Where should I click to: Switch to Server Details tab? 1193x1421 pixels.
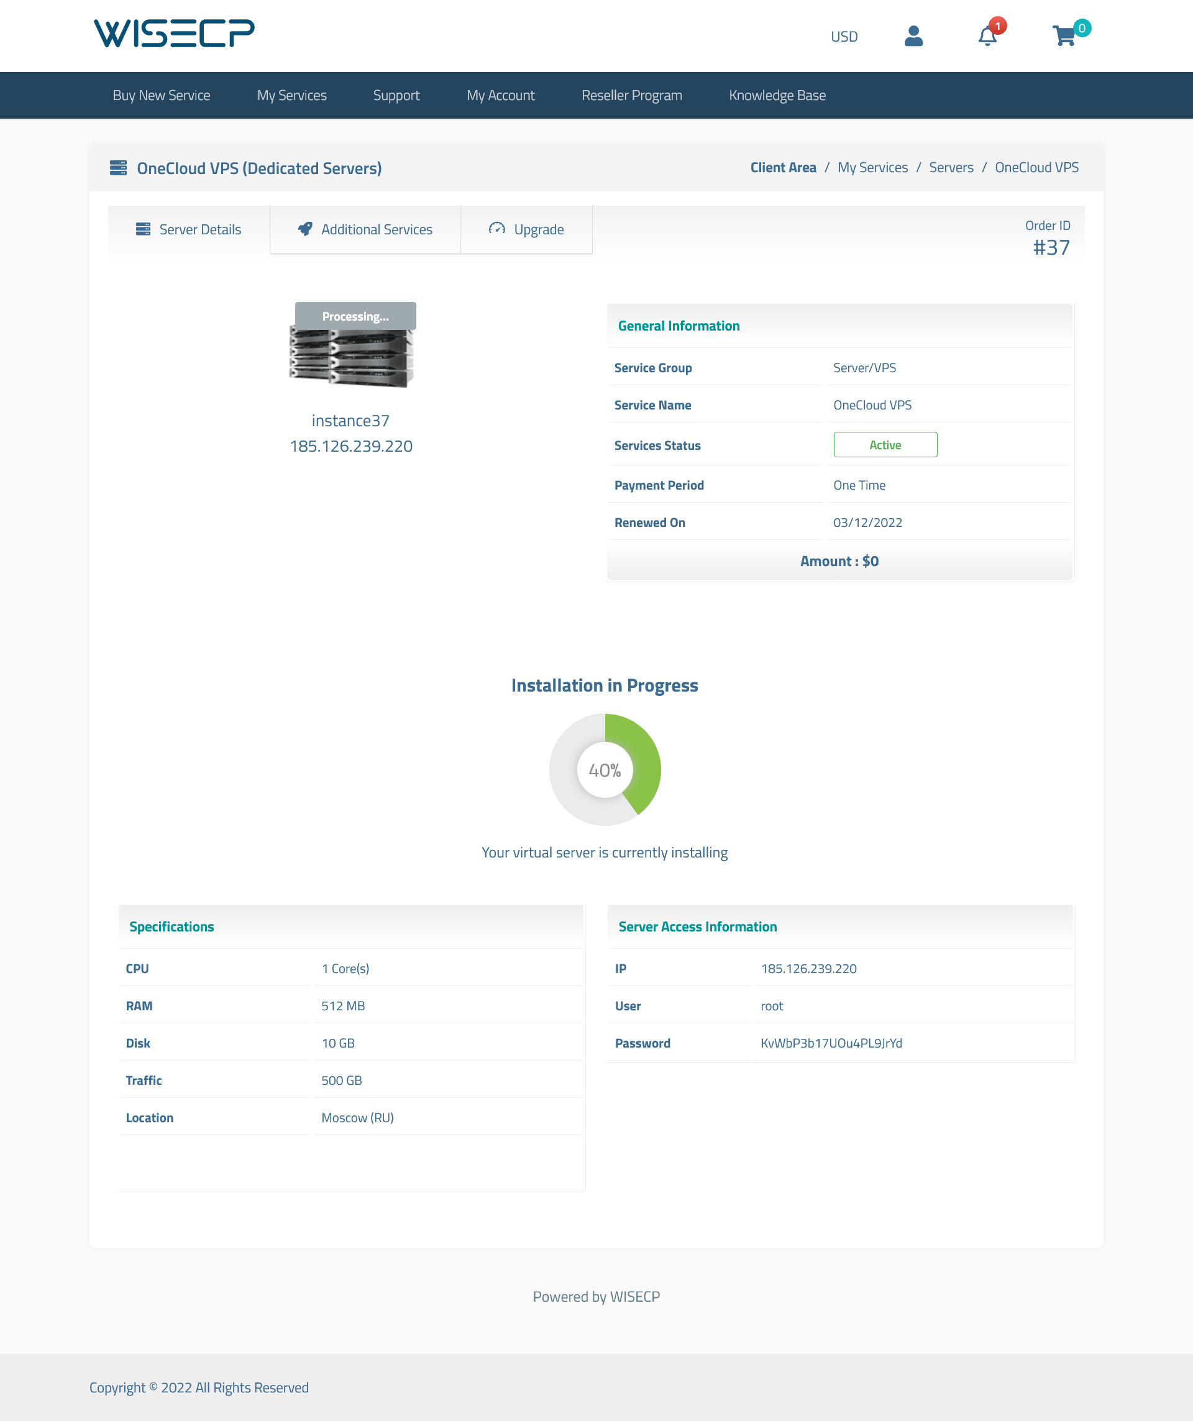[x=189, y=230]
